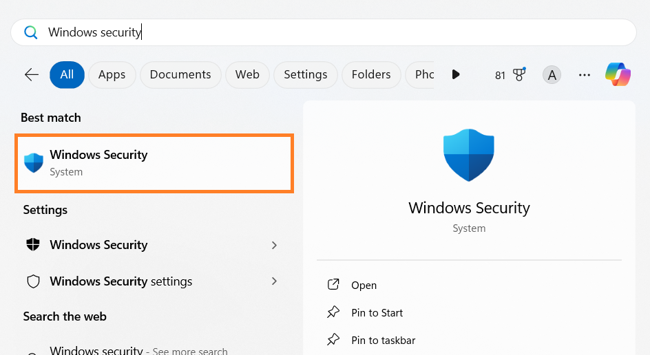Viewport: 650px width, 355px height.
Task: Open the rewards points trophy icon
Action: coord(518,74)
